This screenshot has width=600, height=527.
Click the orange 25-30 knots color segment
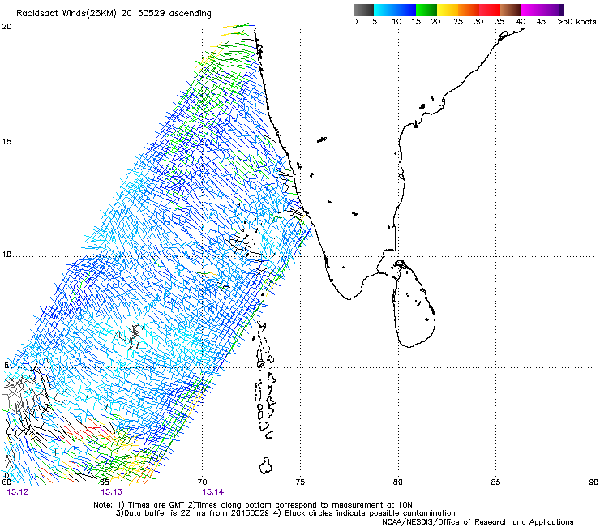(x=469, y=10)
